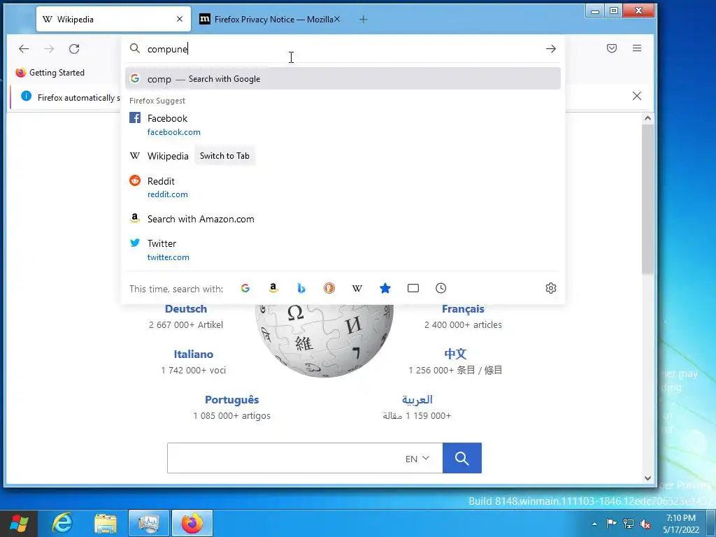Open the taskbar clock 7:10 PM
This screenshot has width=716, height=537.
[x=681, y=524]
